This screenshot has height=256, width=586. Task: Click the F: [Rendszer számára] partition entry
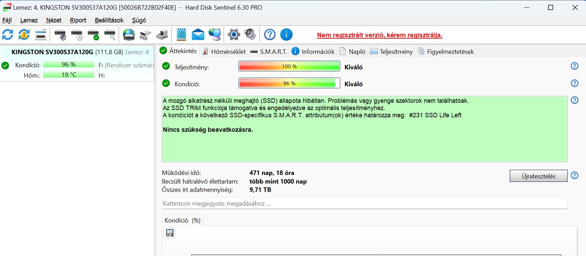[x=126, y=65]
